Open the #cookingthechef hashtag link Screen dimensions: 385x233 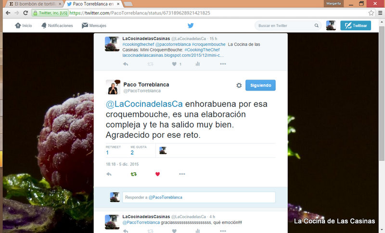[x=138, y=44]
